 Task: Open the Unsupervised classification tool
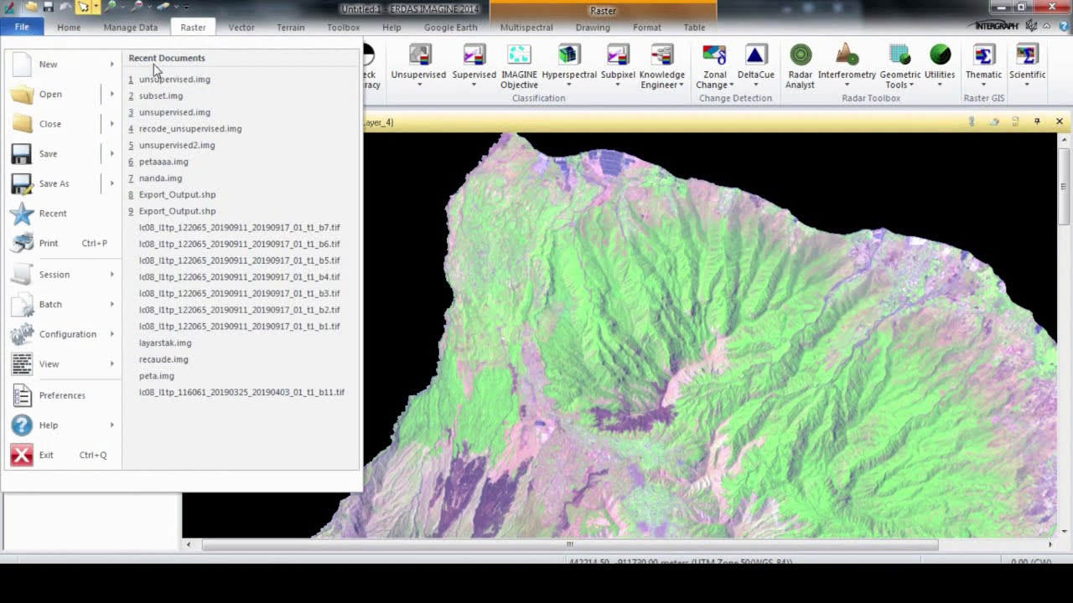coord(418,65)
